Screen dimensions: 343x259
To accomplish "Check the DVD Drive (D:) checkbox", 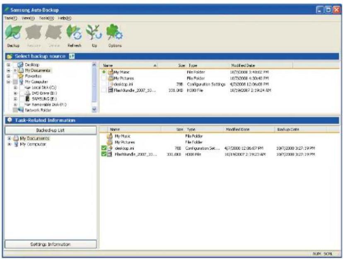I will 22,93.
